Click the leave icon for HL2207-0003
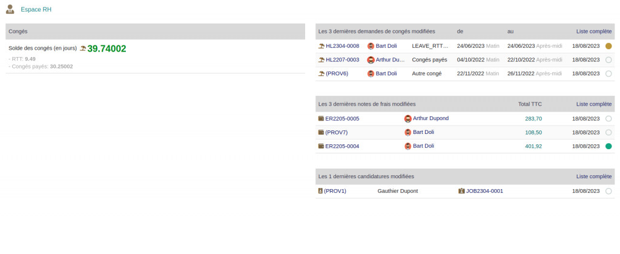 (322, 60)
